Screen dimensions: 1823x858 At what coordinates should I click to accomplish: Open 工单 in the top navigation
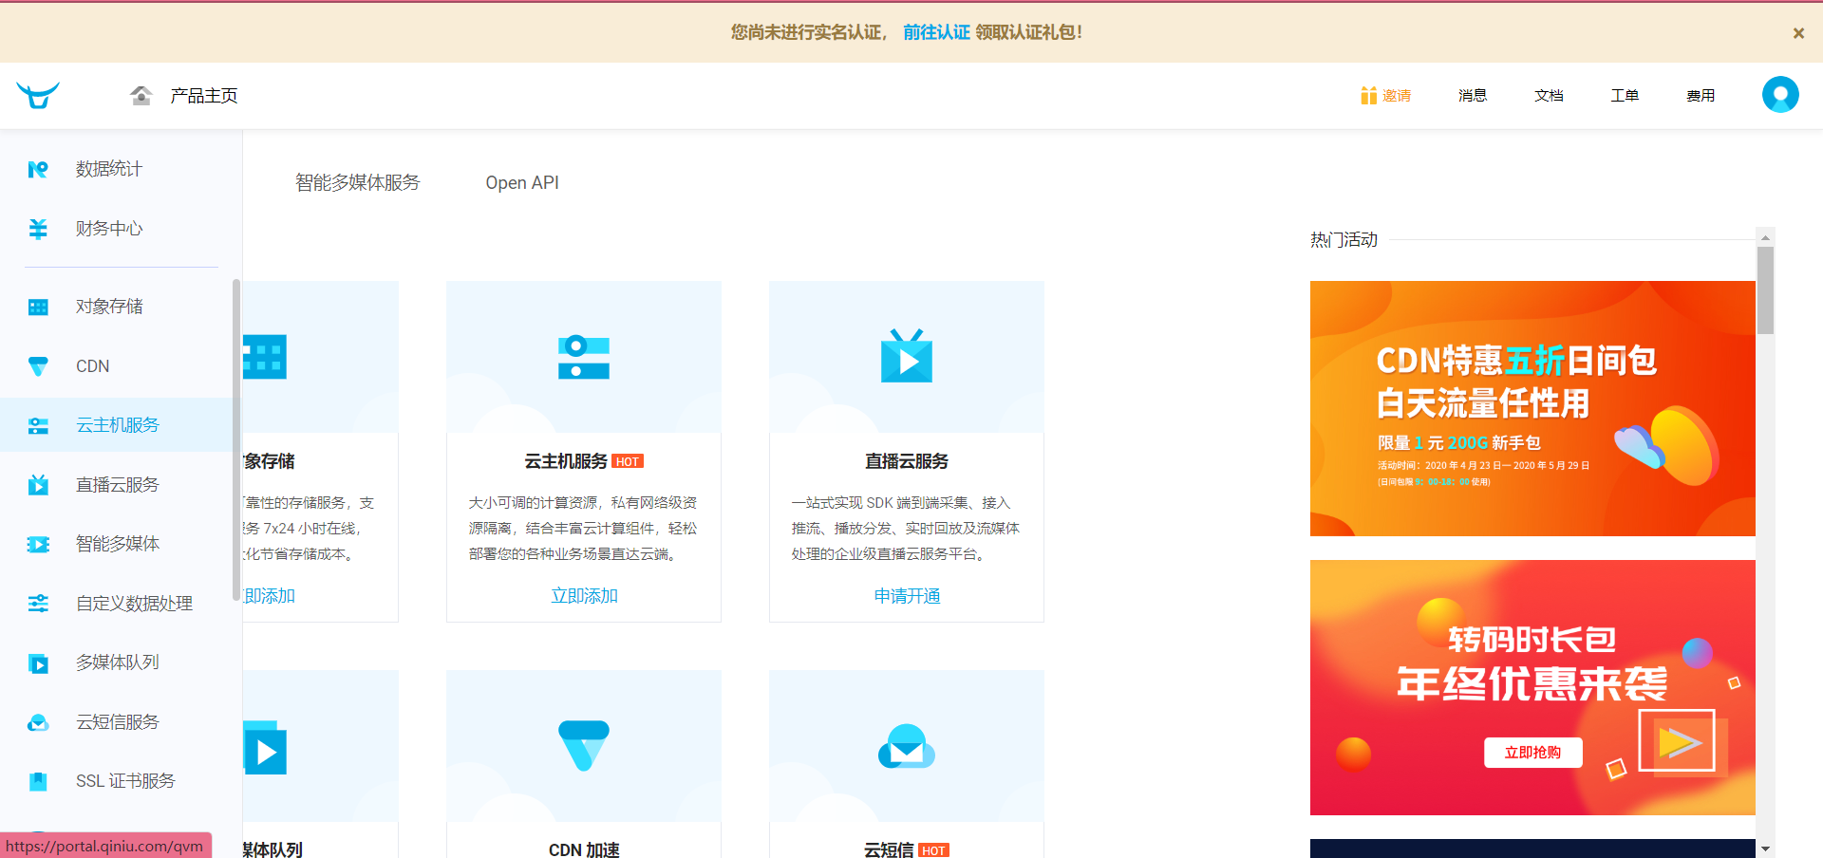(x=1625, y=96)
